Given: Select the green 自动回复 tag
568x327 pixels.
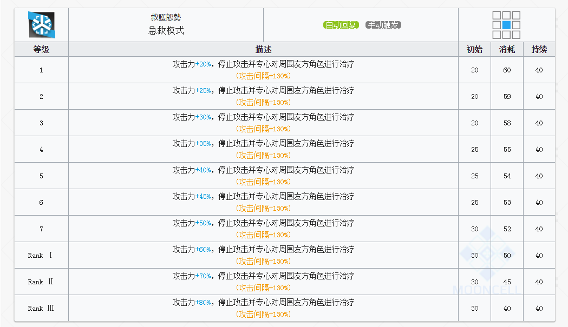Looking at the screenshot, I should pos(341,25).
